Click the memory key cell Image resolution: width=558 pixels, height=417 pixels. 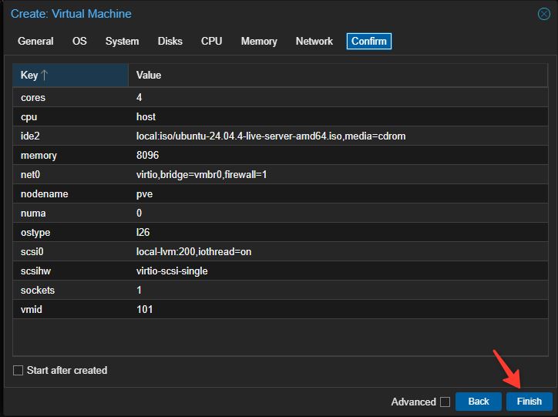70,155
